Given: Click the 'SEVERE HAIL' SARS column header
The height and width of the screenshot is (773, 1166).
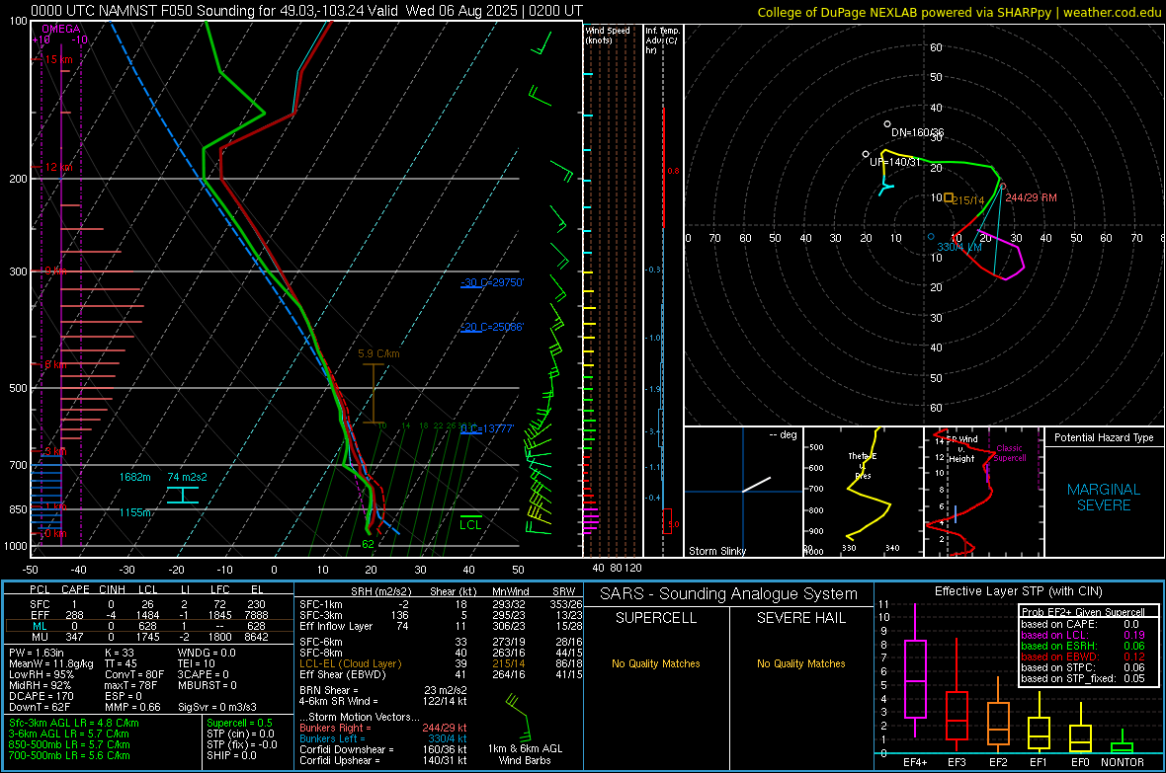Looking at the screenshot, I should tap(800, 618).
